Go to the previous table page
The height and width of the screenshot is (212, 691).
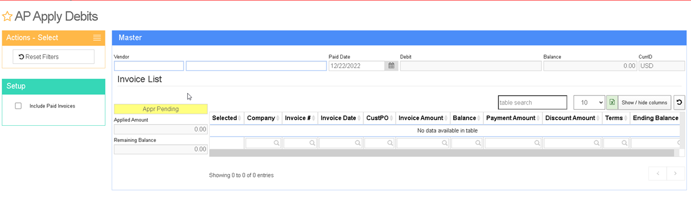[658, 174]
